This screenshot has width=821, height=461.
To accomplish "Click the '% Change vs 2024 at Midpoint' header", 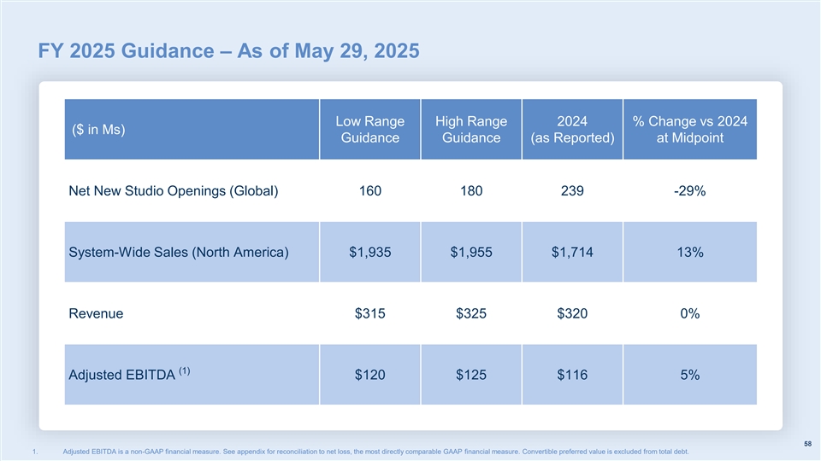I will 689,130.
